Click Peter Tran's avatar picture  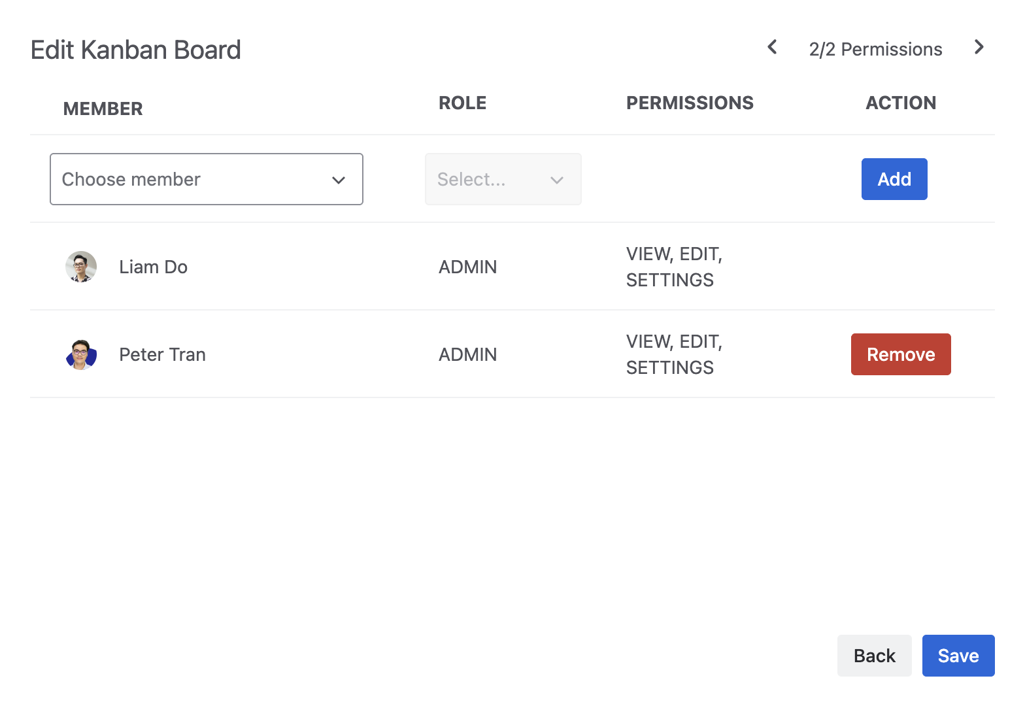81,354
